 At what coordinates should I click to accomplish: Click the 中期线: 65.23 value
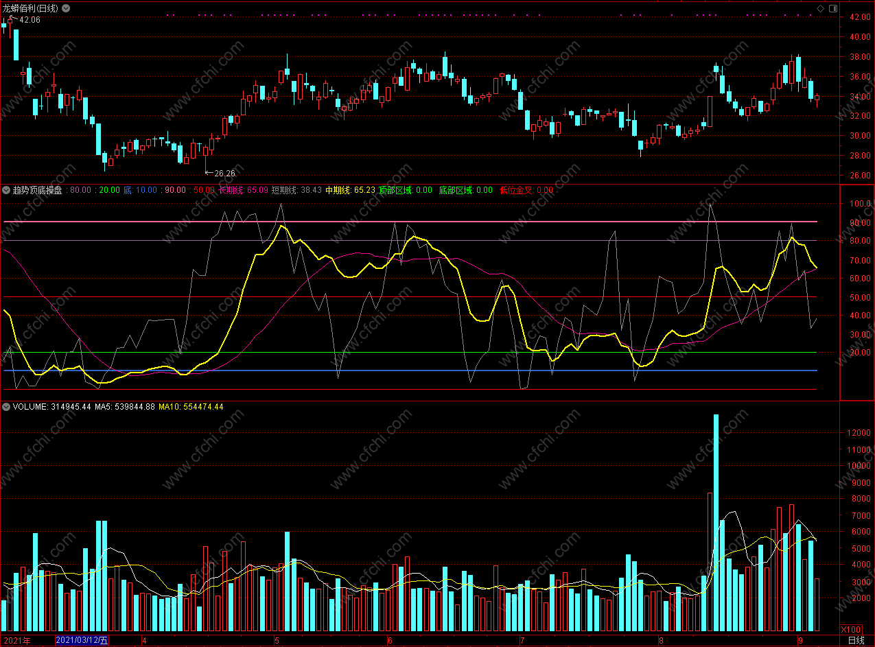pos(350,190)
